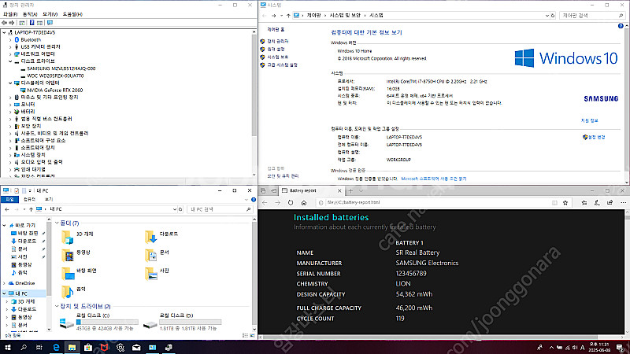
Task: Open 파일(F) menu in Device Manager
Action: (10, 14)
